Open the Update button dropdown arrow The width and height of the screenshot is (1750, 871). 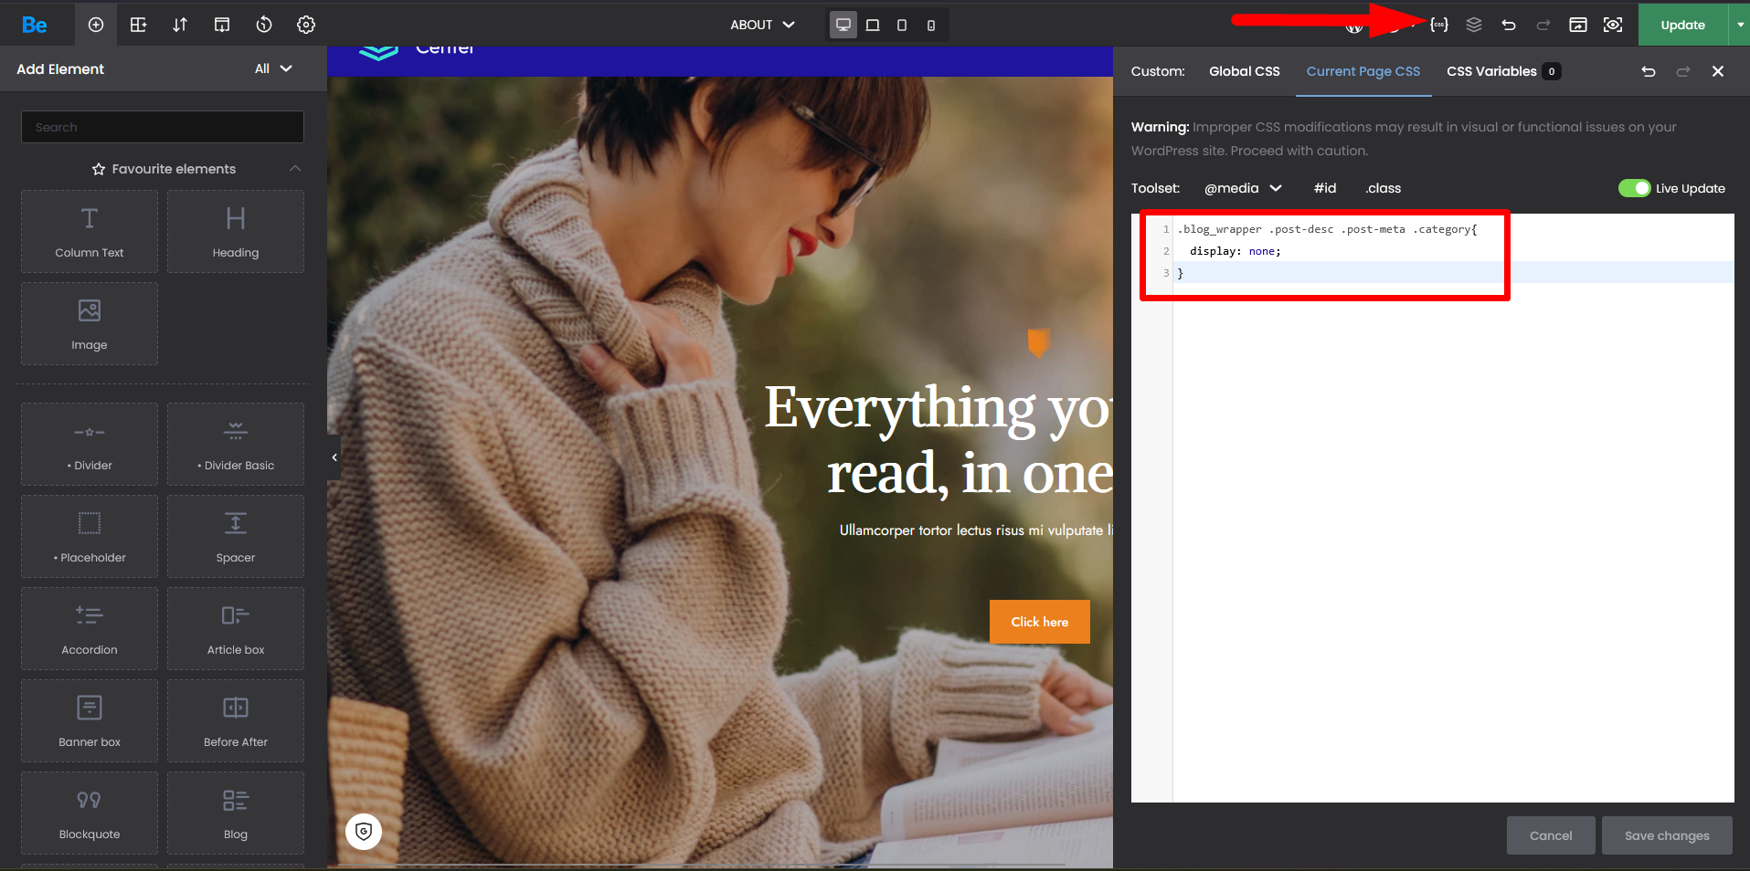[1740, 25]
